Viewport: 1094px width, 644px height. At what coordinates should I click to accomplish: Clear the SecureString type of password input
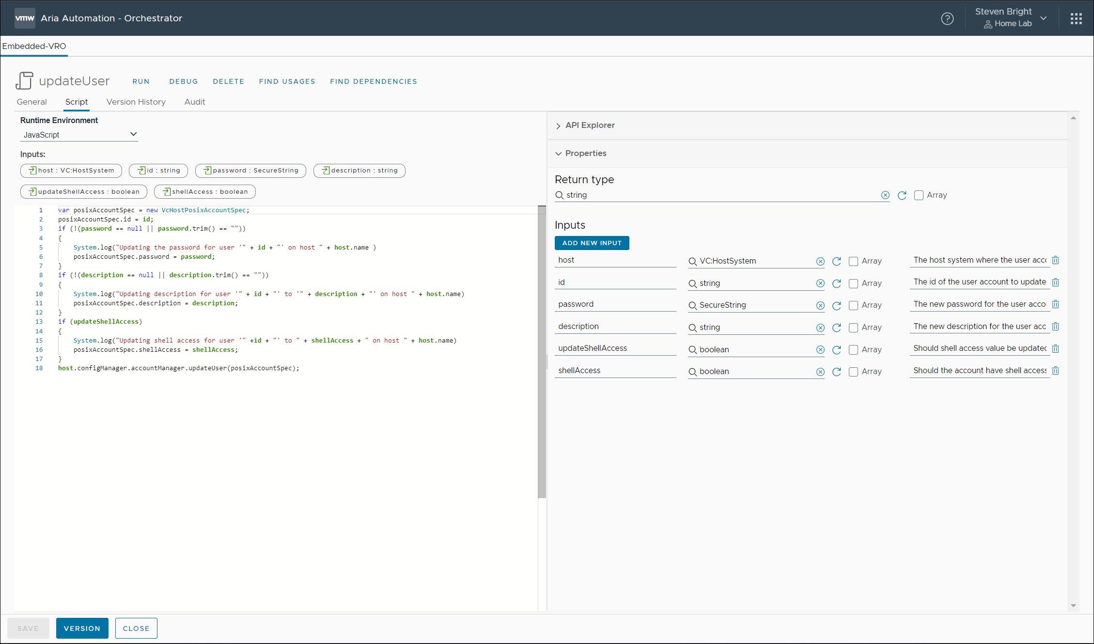820,306
